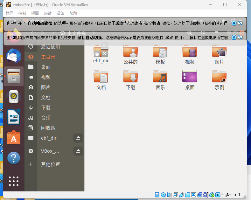The image size is (251, 200).
Task: Open the ebf_dir folder in the file view
Action: (101, 53)
